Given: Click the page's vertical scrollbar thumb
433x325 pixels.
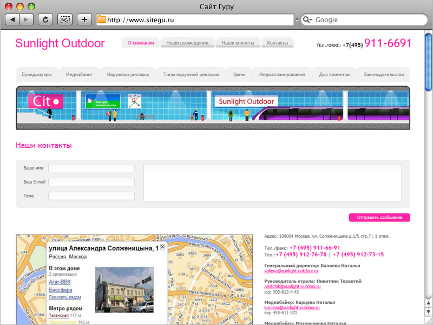Looking at the screenshot, I should pos(429,62).
